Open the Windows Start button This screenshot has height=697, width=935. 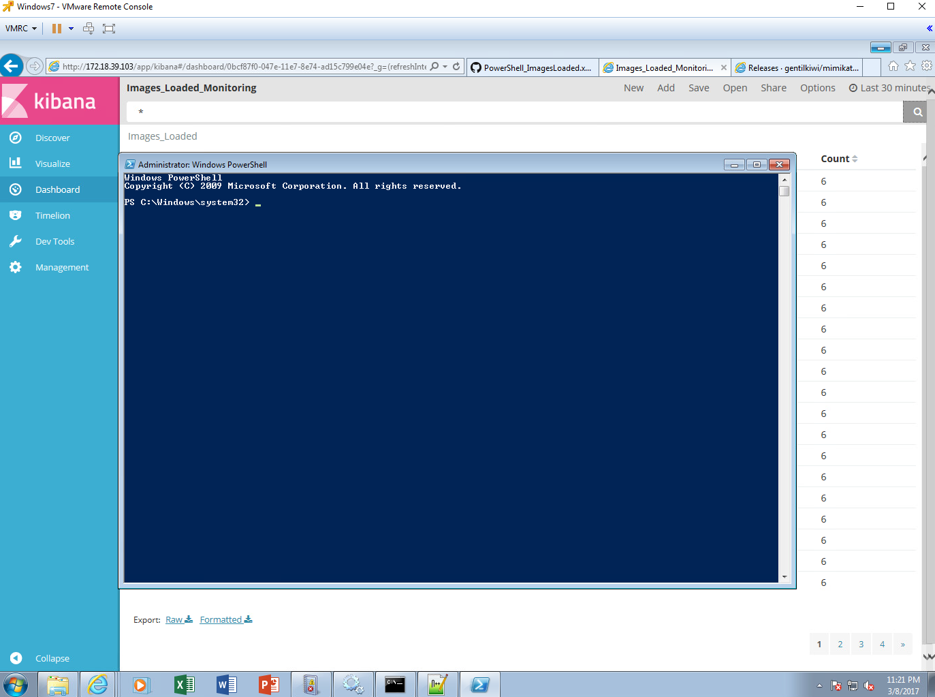(x=15, y=685)
